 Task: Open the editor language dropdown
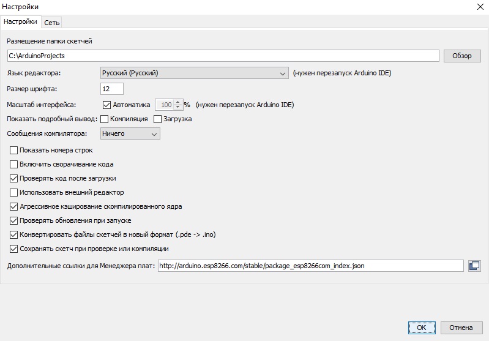(x=195, y=73)
